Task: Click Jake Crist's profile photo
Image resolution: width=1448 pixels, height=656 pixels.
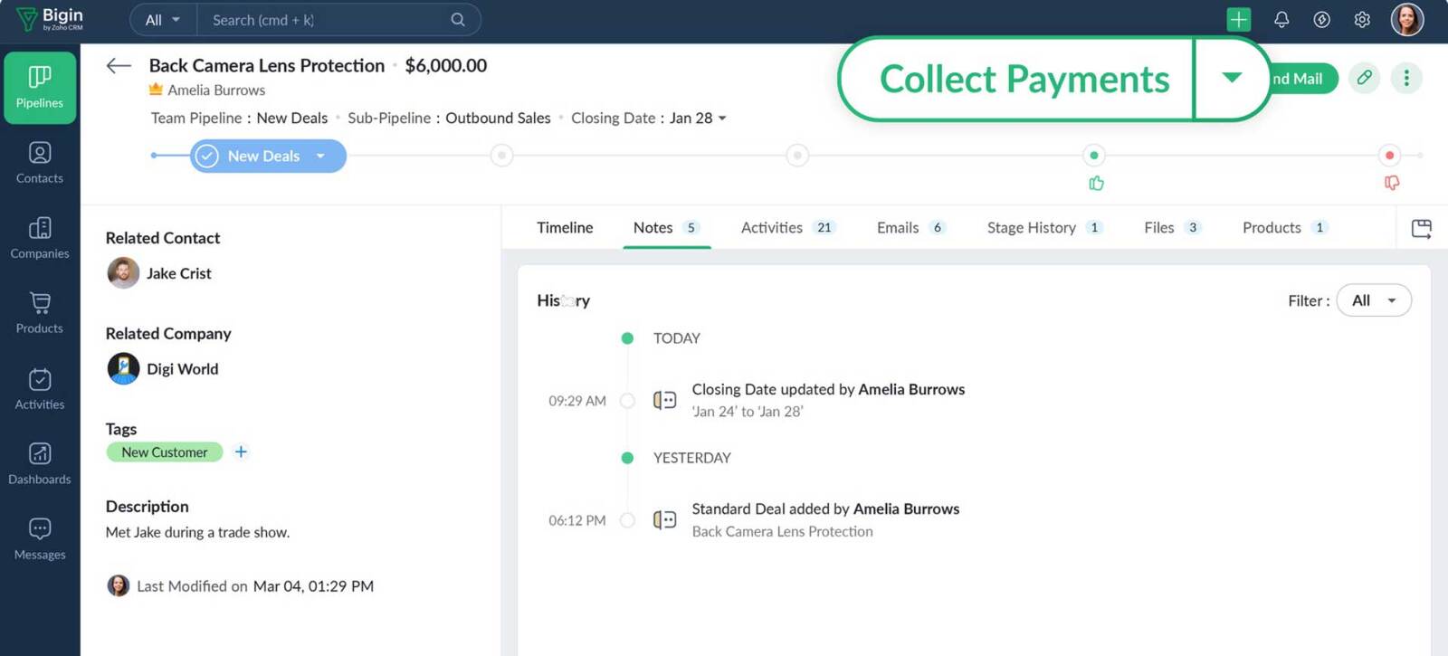Action: 123,273
